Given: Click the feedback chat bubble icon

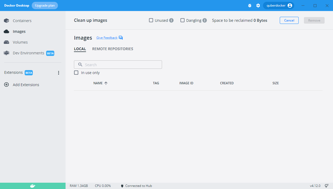Looking at the screenshot, I should [121, 38].
